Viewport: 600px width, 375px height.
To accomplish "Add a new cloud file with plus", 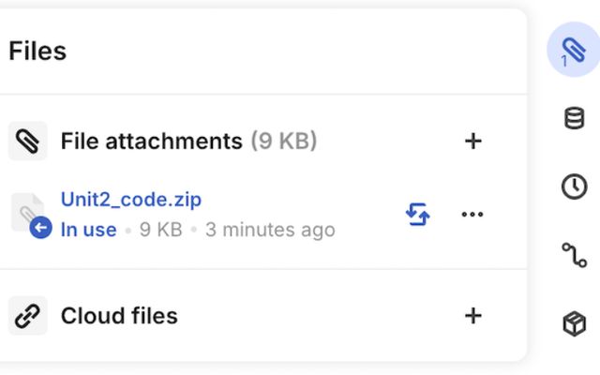I will (472, 316).
